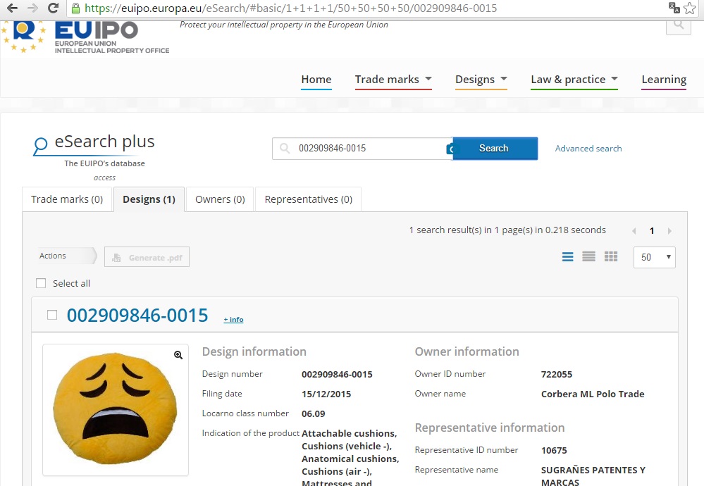Select the detailed list view icon
This screenshot has width=704, height=486.
567,256
